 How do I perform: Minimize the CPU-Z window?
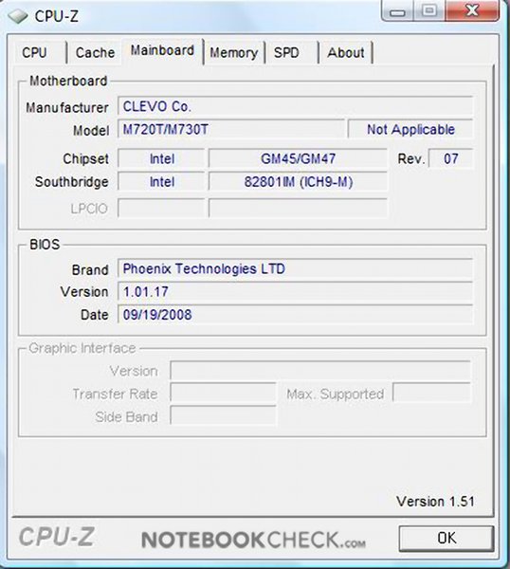397,11
